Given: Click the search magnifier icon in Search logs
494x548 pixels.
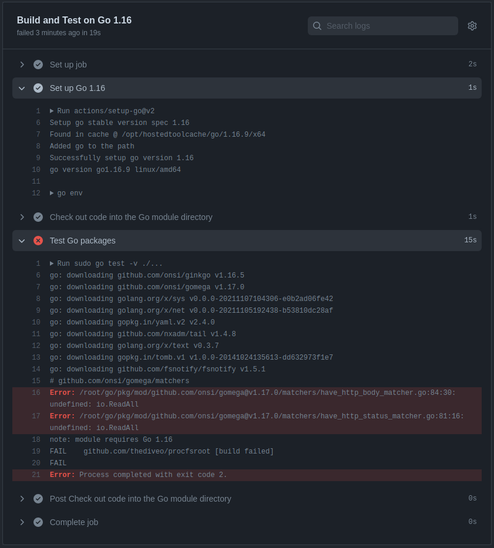Looking at the screenshot, I should (317, 25).
